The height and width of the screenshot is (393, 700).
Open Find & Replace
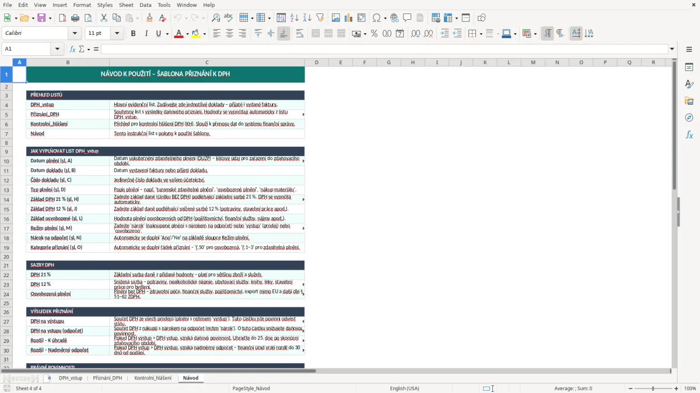pos(216,18)
